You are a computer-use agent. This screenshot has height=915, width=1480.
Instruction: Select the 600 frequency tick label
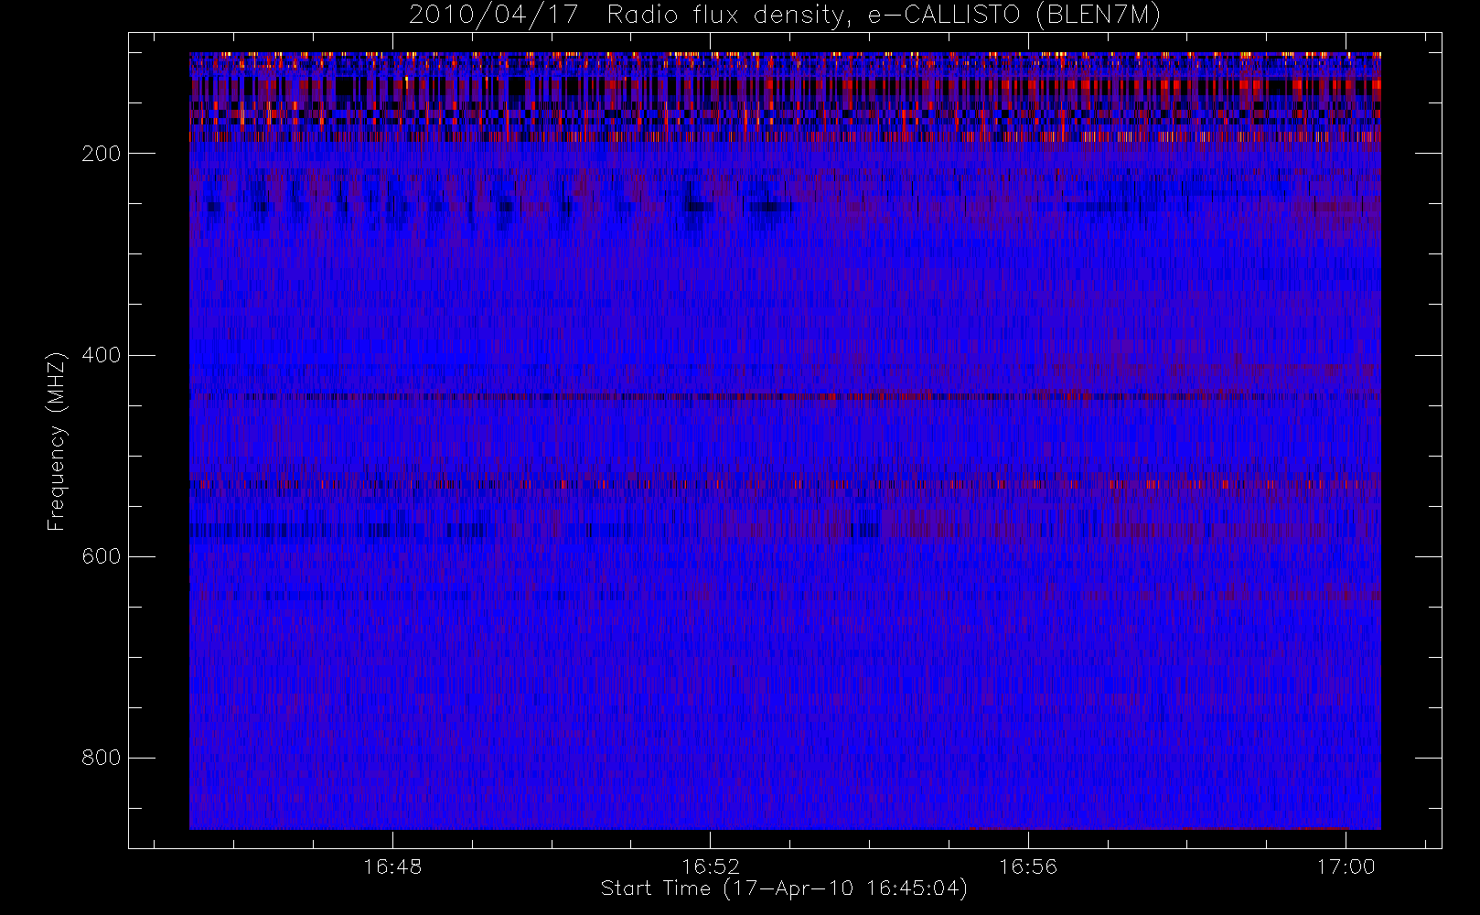coord(102,556)
